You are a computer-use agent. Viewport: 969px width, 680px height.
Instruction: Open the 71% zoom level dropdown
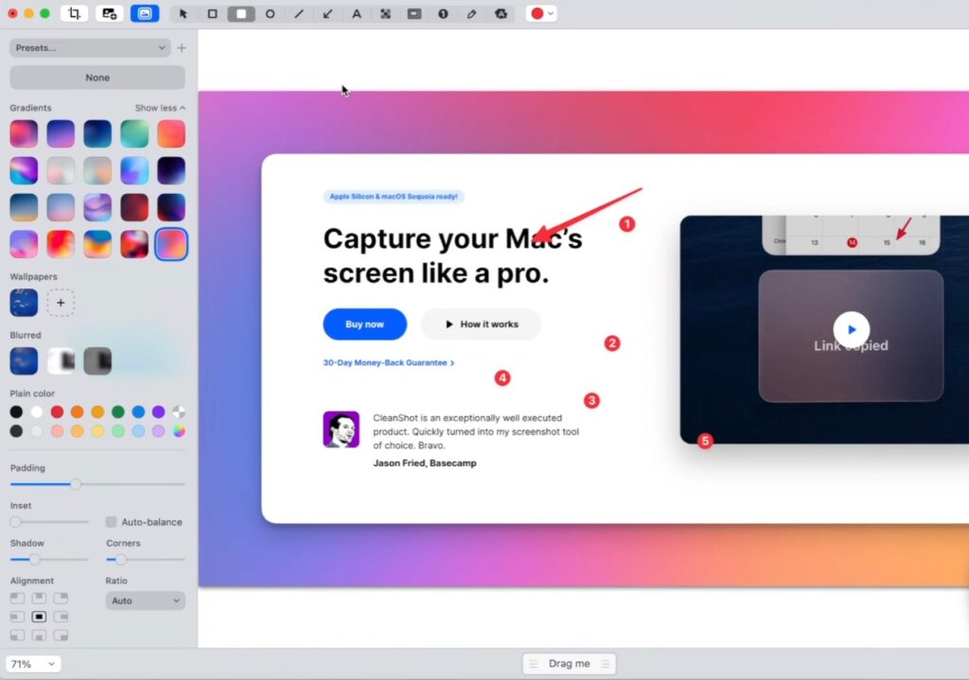32,664
